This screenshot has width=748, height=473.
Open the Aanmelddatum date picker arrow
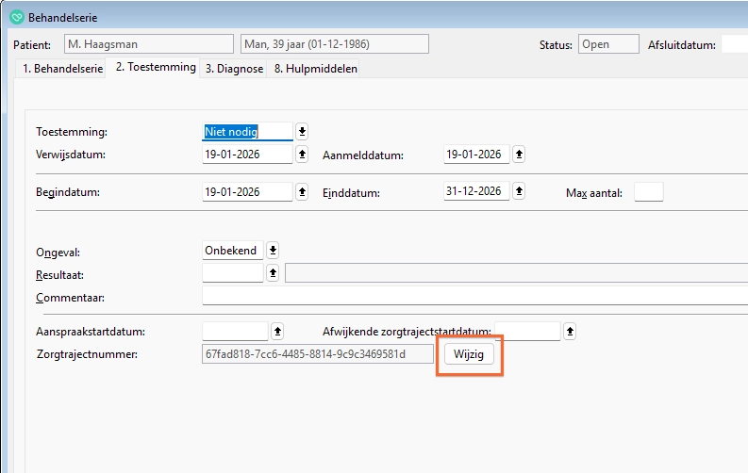pos(519,155)
